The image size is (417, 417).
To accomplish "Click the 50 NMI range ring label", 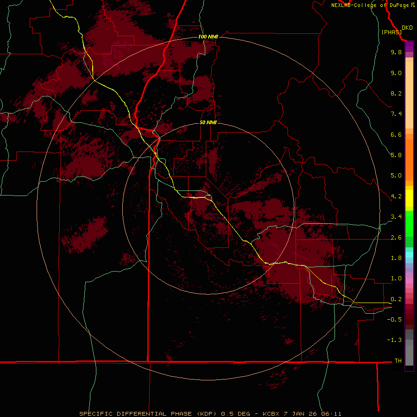I will pyautogui.click(x=208, y=122).
